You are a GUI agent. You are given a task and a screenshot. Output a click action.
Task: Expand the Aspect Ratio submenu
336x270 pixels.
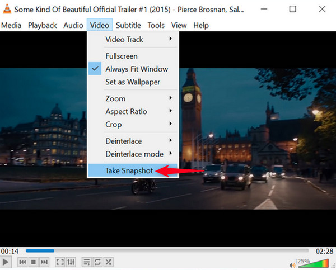coord(133,111)
